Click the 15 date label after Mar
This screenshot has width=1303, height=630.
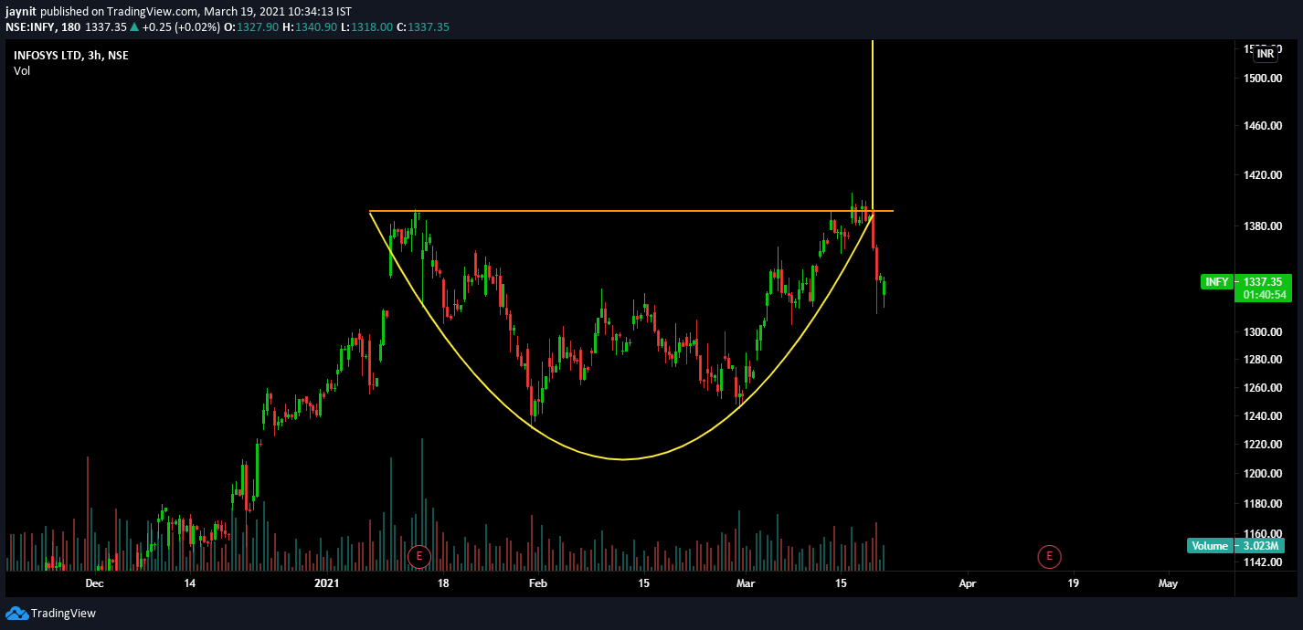(x=842, y=583)
